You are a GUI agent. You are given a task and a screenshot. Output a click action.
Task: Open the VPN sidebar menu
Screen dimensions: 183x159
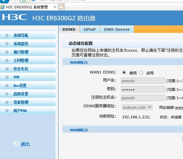pyautogui.click(x=28, y=77)
